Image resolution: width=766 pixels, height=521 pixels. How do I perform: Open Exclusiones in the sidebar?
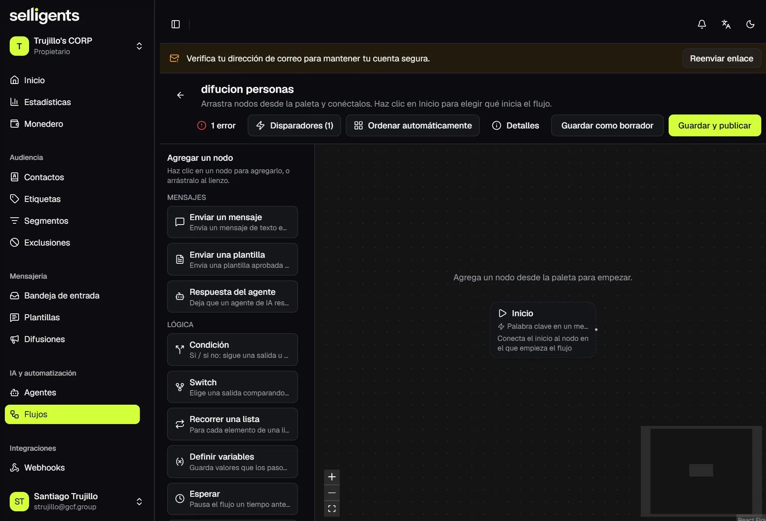[72, 243]
